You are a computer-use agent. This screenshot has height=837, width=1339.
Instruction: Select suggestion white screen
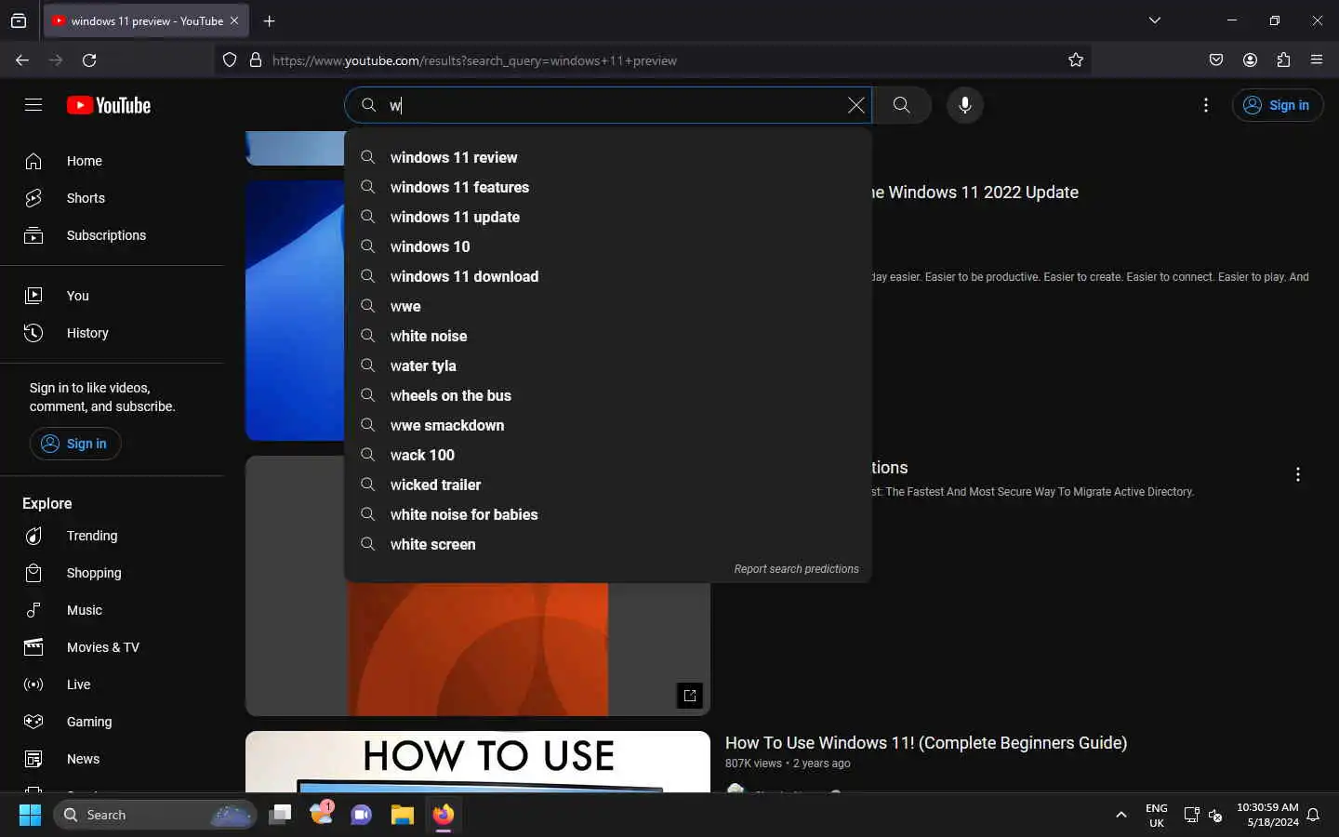click(x=608, y=544)
